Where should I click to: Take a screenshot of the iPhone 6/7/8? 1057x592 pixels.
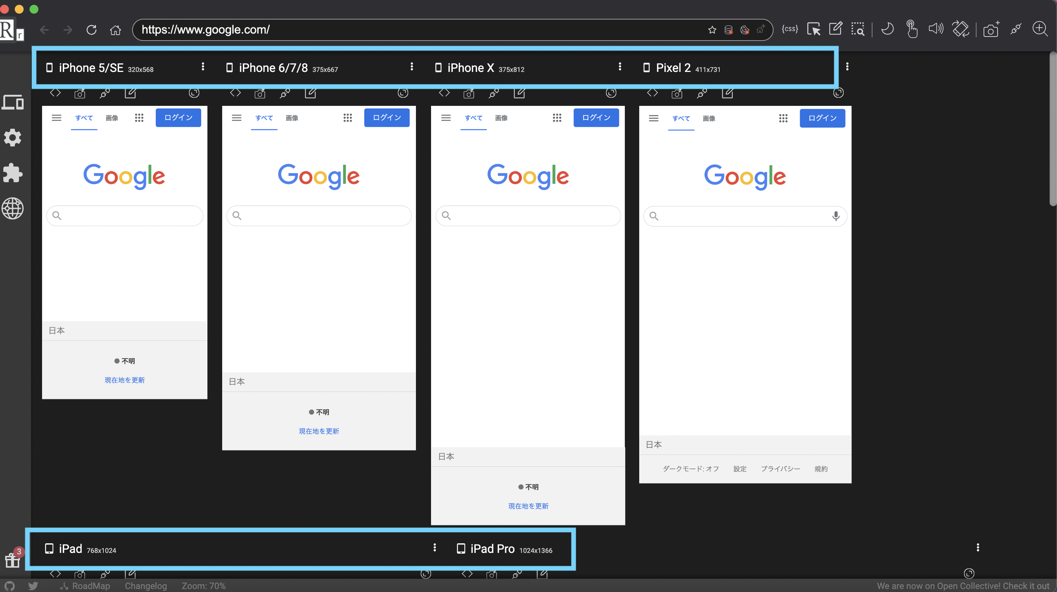pos(260,93)
